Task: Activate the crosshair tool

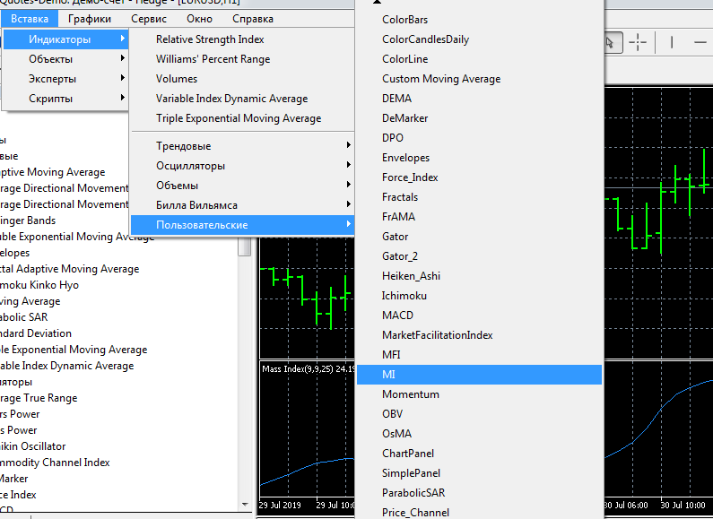Action: [638, 42]
